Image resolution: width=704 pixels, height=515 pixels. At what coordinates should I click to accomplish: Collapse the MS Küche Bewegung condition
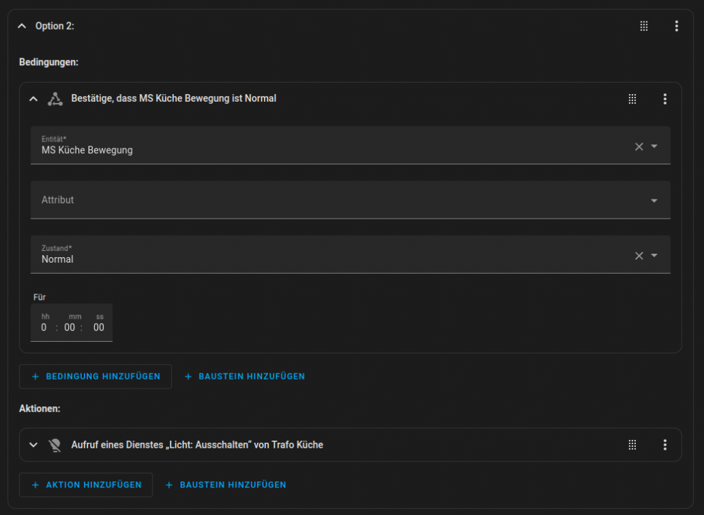coord(33,99)
